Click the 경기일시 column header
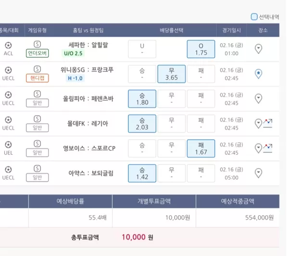289x256 pixels. tap(231, 30)
